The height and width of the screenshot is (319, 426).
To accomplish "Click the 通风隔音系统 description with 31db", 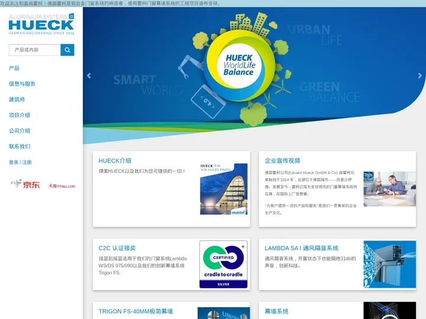I will click(x=310, y=262).
